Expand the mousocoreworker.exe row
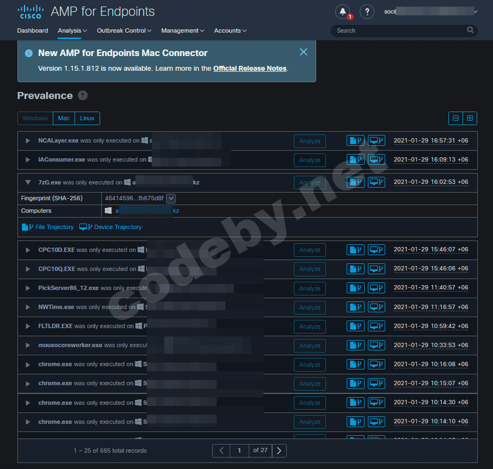493x469 pixels. 28,345
